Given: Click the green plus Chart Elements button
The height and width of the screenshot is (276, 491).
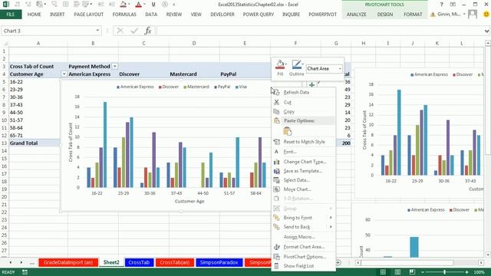Looking at the screenshot, I should pyautogui.click(x=311, y=85).
